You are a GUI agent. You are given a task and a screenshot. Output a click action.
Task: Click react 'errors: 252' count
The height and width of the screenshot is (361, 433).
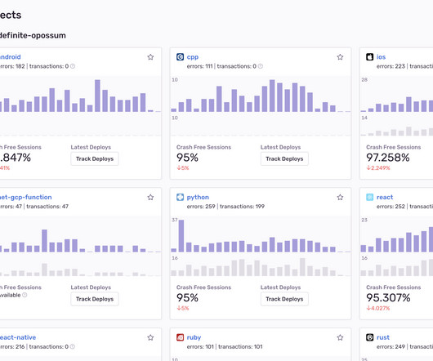[391, 207]
